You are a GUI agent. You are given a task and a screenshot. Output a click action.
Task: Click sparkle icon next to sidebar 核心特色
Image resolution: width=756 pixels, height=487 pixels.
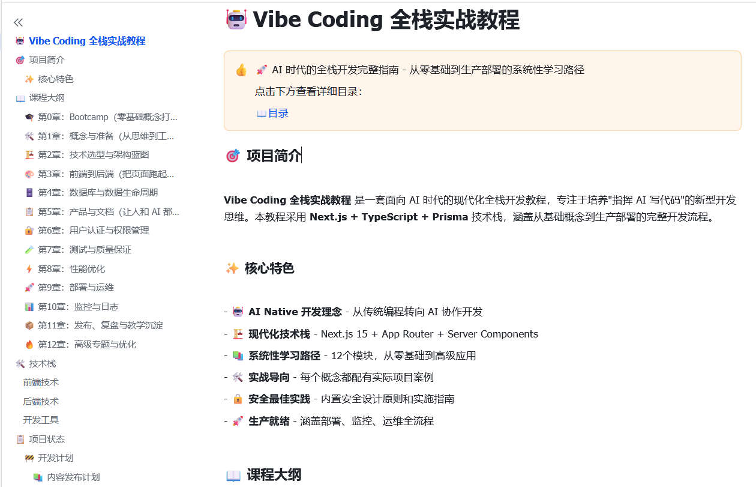coord(29,79)
